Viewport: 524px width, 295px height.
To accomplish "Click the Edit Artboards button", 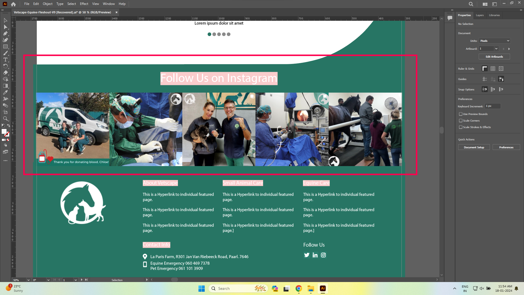I will 494,57.
